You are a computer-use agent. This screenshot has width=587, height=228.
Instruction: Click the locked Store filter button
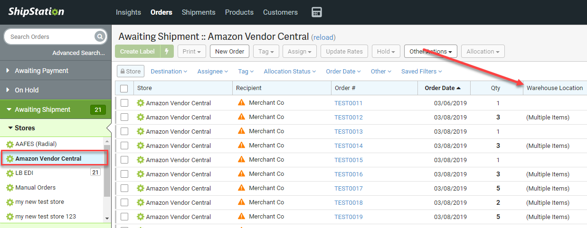click(x=130, y=71)
